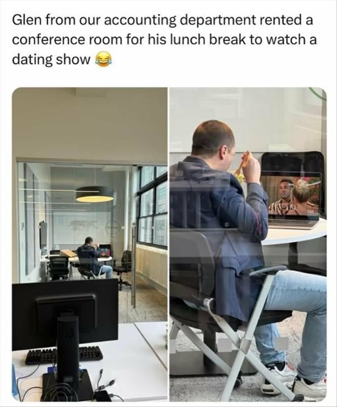Click the crying-laughing emoji after "dating show"
Screen dimensions: 337x407
(104, 59)
